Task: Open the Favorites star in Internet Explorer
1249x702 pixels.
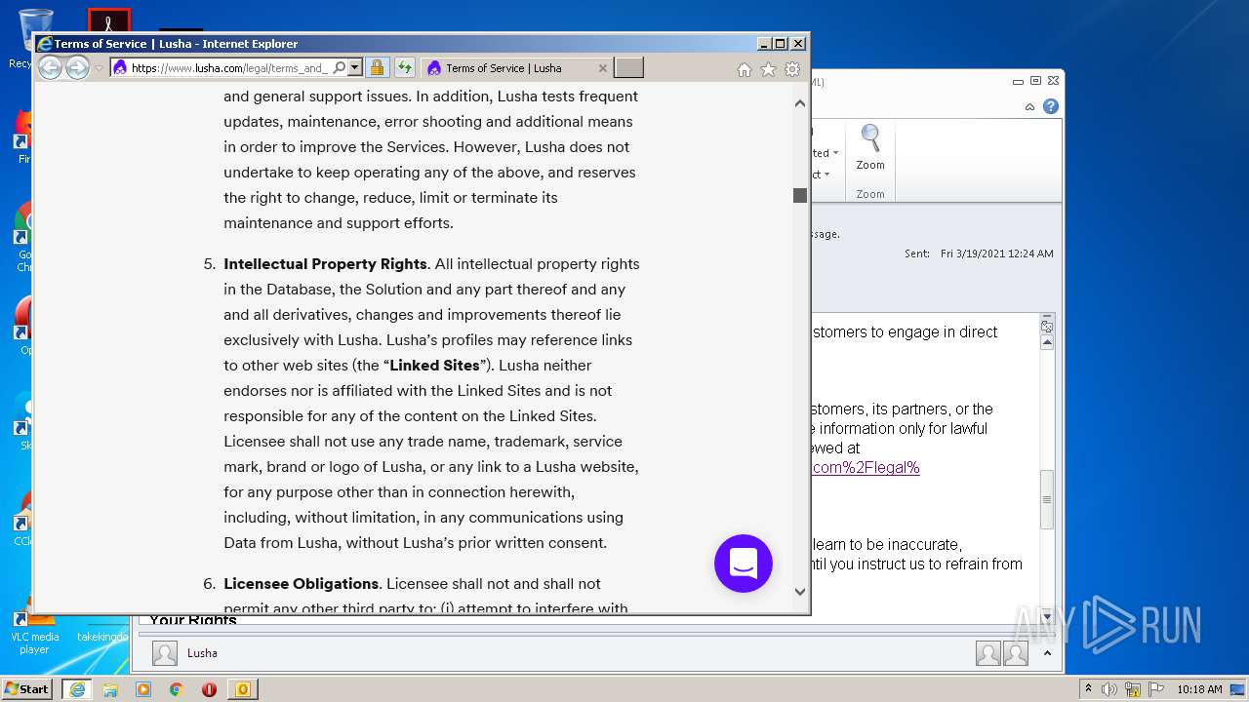Action: point(768,69)
